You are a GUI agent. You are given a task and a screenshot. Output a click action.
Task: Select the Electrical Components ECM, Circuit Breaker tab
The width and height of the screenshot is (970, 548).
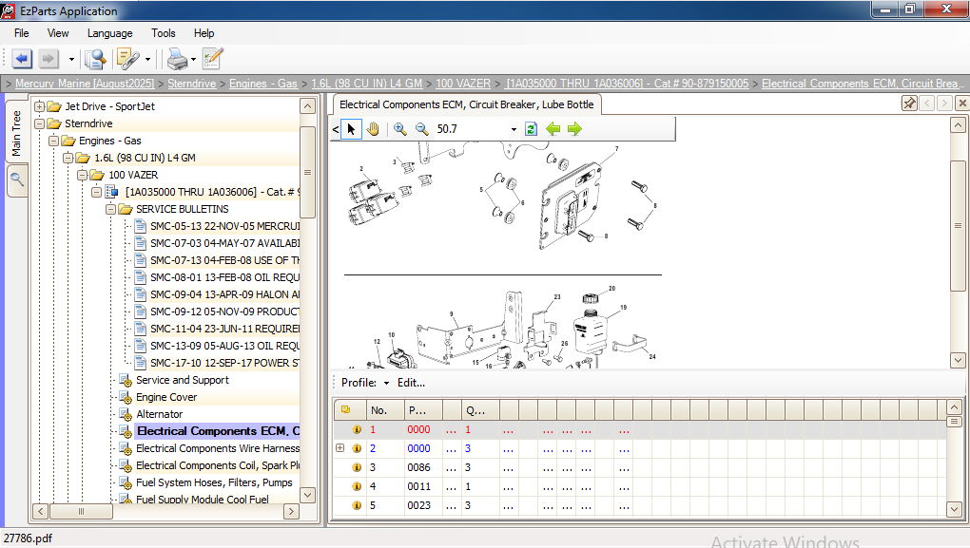click(x=466, y=104)
